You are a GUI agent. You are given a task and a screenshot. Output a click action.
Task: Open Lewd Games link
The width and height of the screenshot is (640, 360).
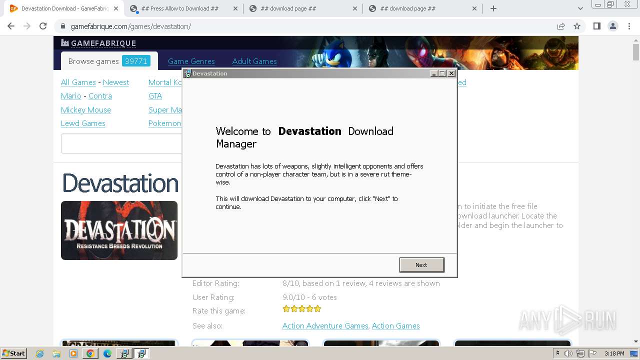(x=83, y=123)
